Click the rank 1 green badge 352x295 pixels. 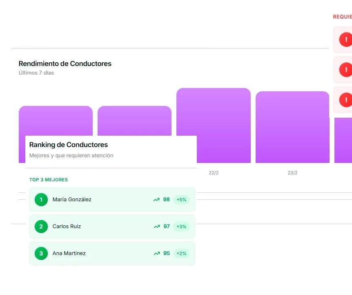[x=41, y=200]
